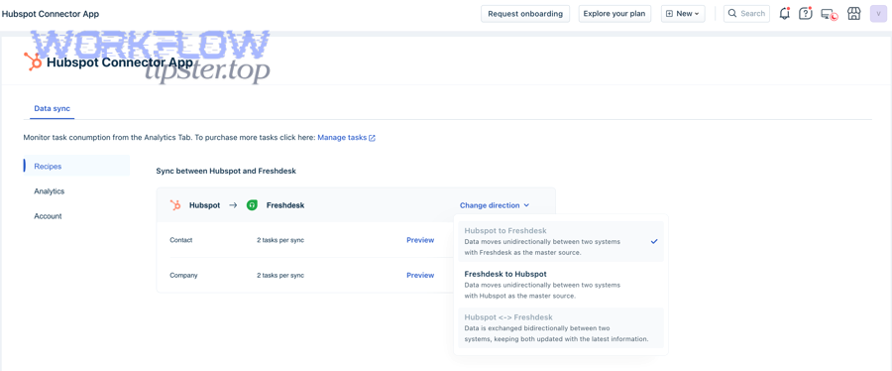Open the screen monitor icon in header

tap(829, 14)
